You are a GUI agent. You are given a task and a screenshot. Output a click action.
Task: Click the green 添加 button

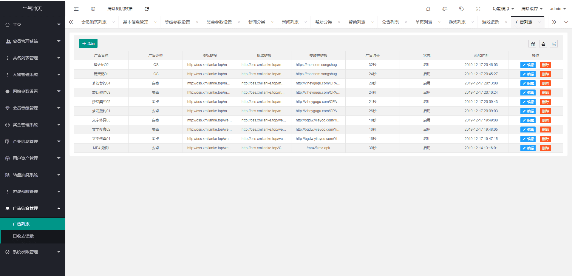click(88, 44)
